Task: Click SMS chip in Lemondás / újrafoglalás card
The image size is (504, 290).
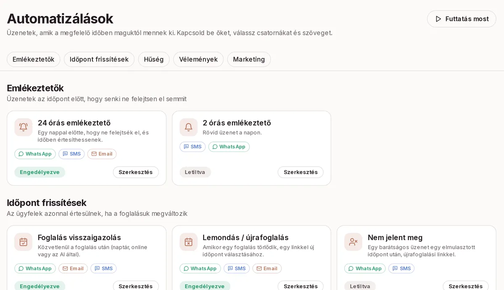Action: pyautogui.click(x=236, y=269)
